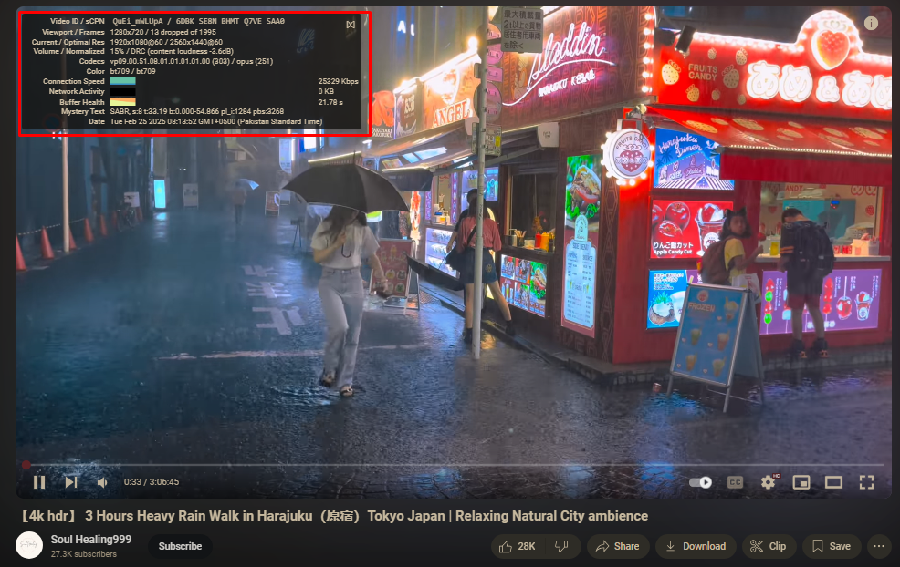900x567 pixels.
Task: Share the Harajuku rain walk video
Action: (618, 546)
